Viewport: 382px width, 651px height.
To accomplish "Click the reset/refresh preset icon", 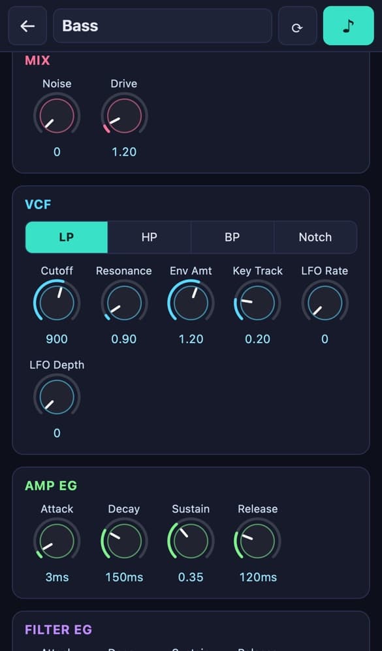I will 297,25.
